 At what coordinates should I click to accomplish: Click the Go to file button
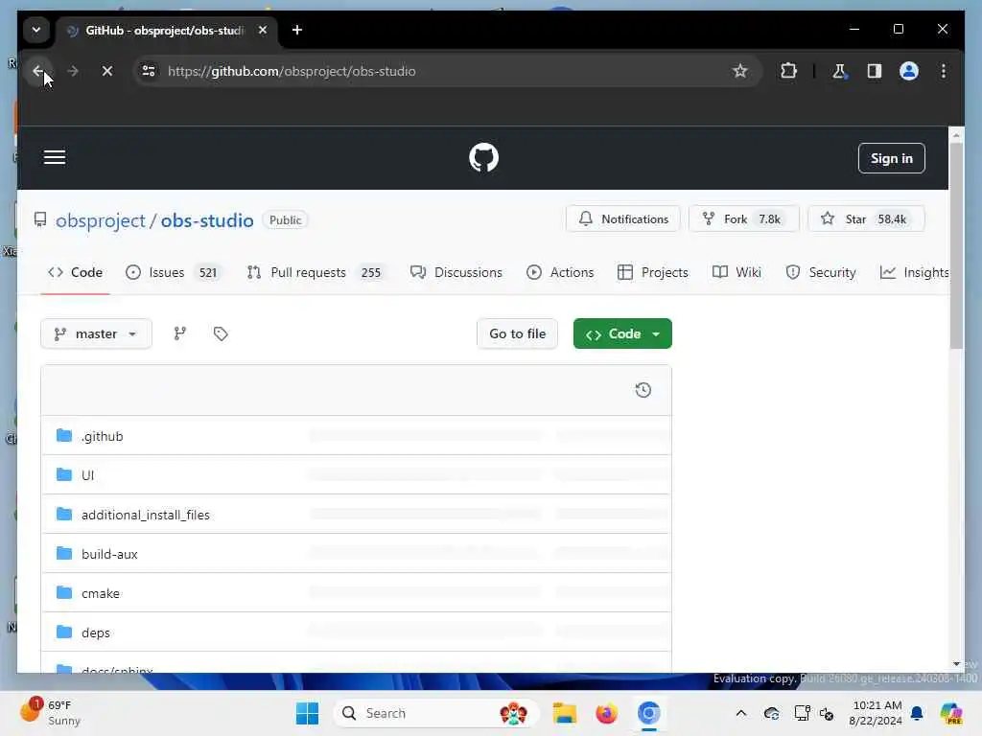pos(517,333)
